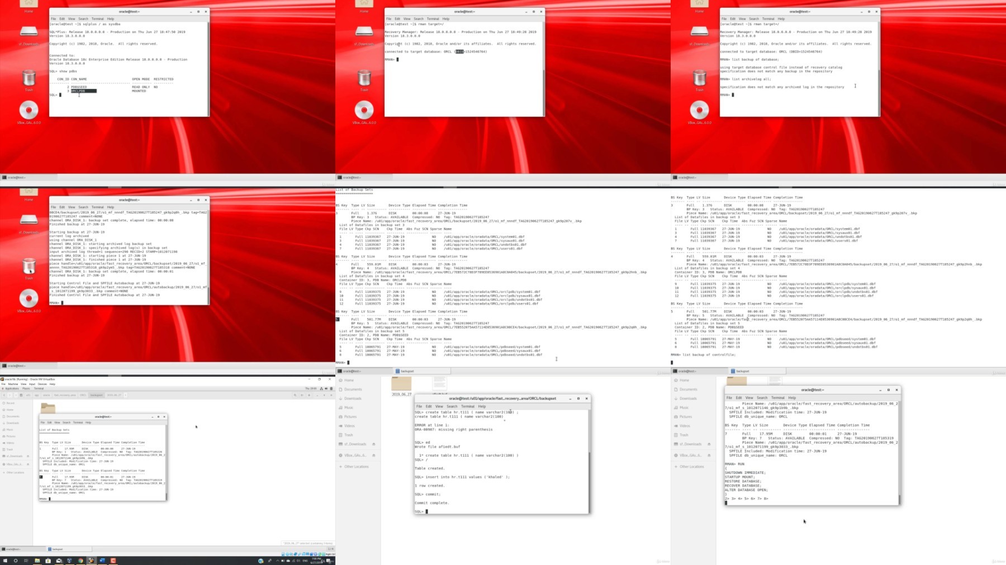Open Videos in the RMAN RUN-block frame sidebar
Image resolution: width=1006 pixels, height=565 pixels.
(685, 426)
